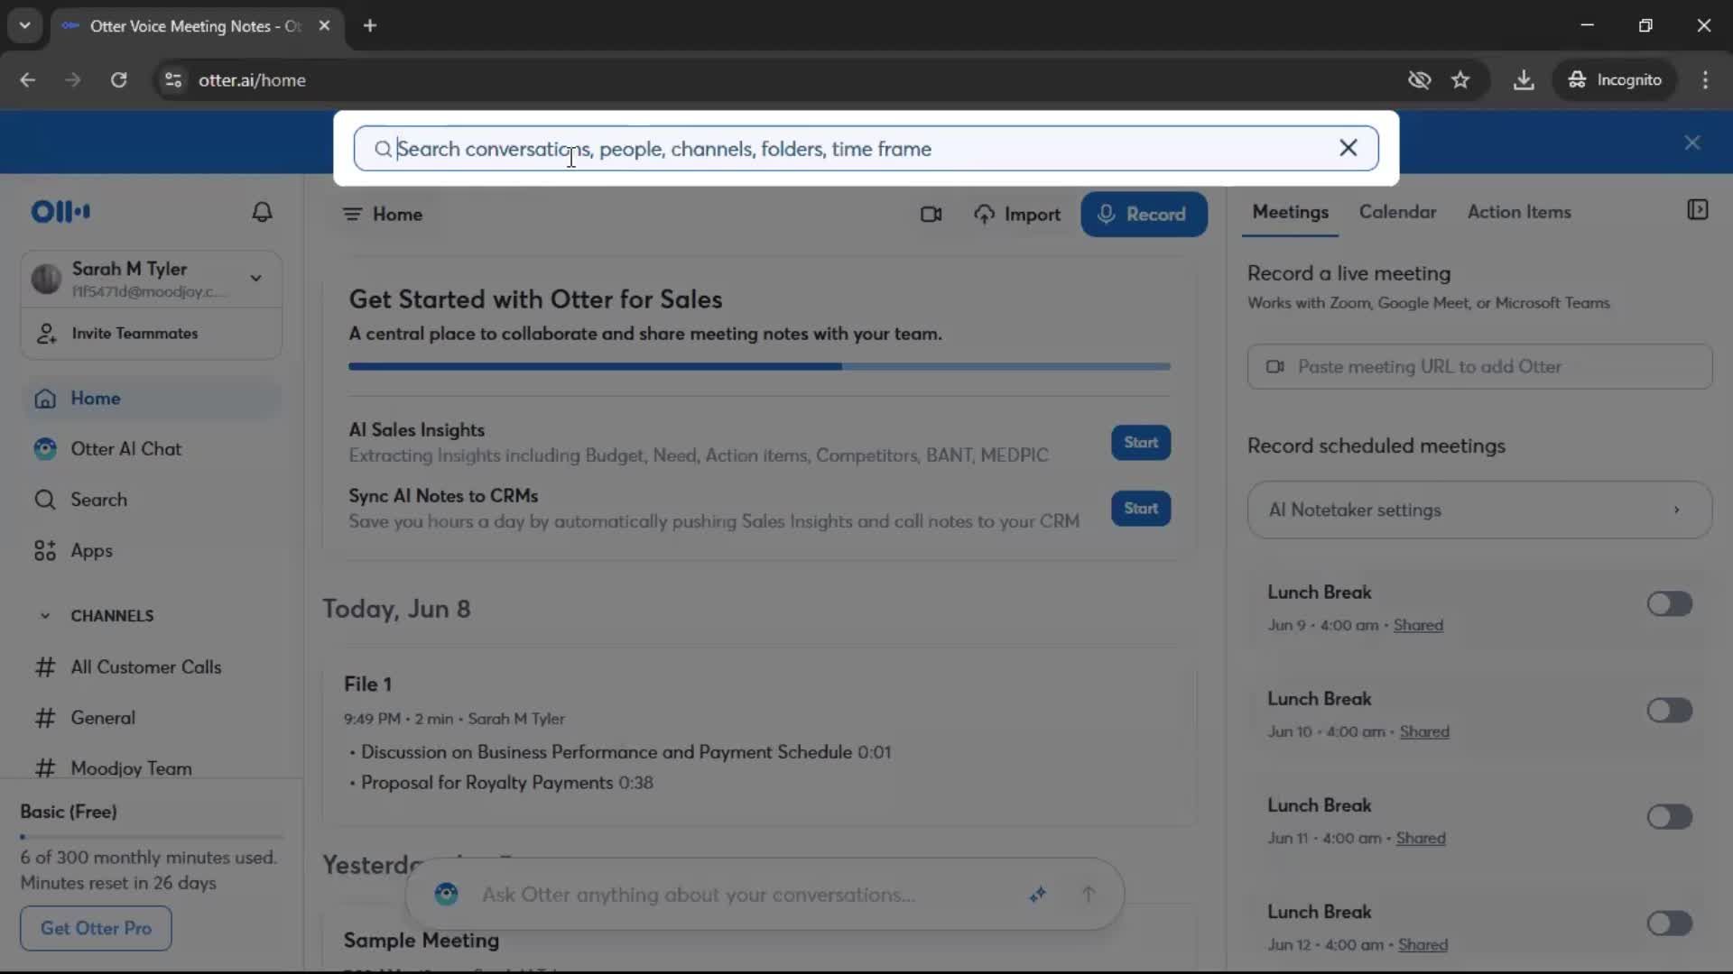Switch to the Meetings tab
Screen dimensions: 1733x974
(1290, 212)
